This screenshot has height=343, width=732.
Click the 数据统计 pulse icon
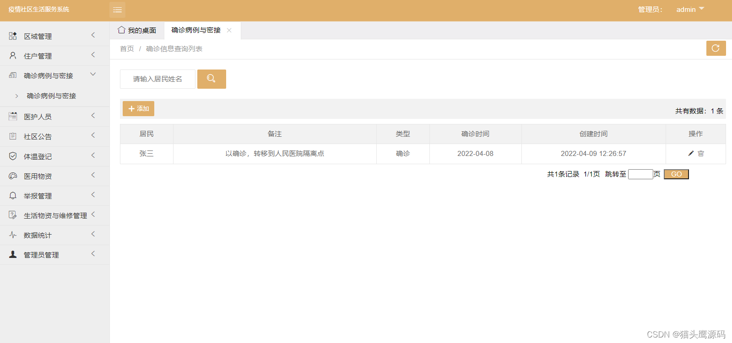click(x=13, y=235)
